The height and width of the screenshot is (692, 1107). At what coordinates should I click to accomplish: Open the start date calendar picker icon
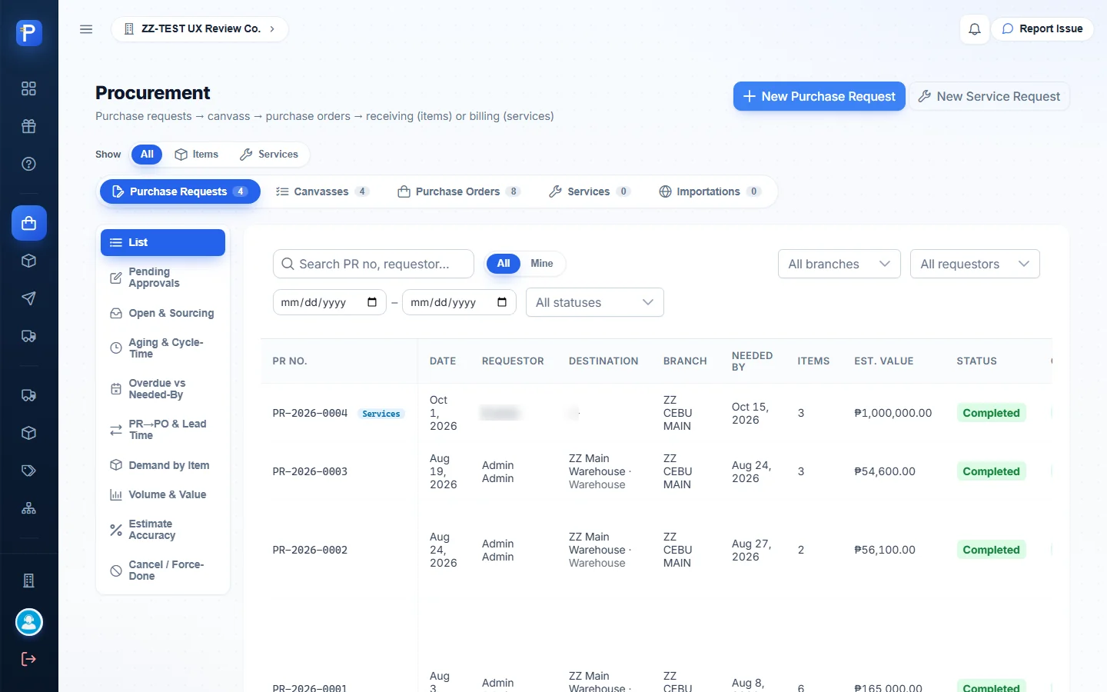(x=372, y=302)
